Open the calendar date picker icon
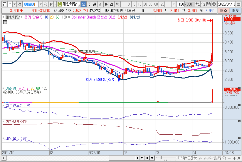 click(x=238, y=4)
